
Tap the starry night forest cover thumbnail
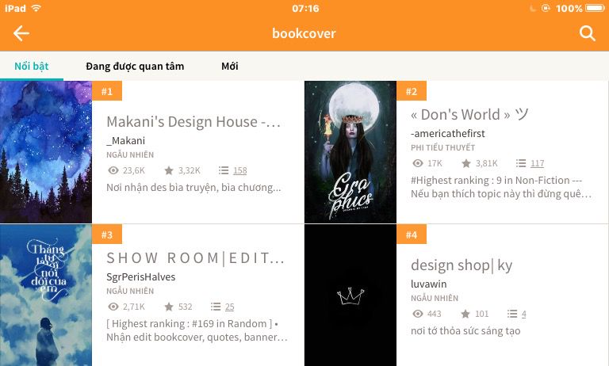pyautogui.click(x=46, y=152)
